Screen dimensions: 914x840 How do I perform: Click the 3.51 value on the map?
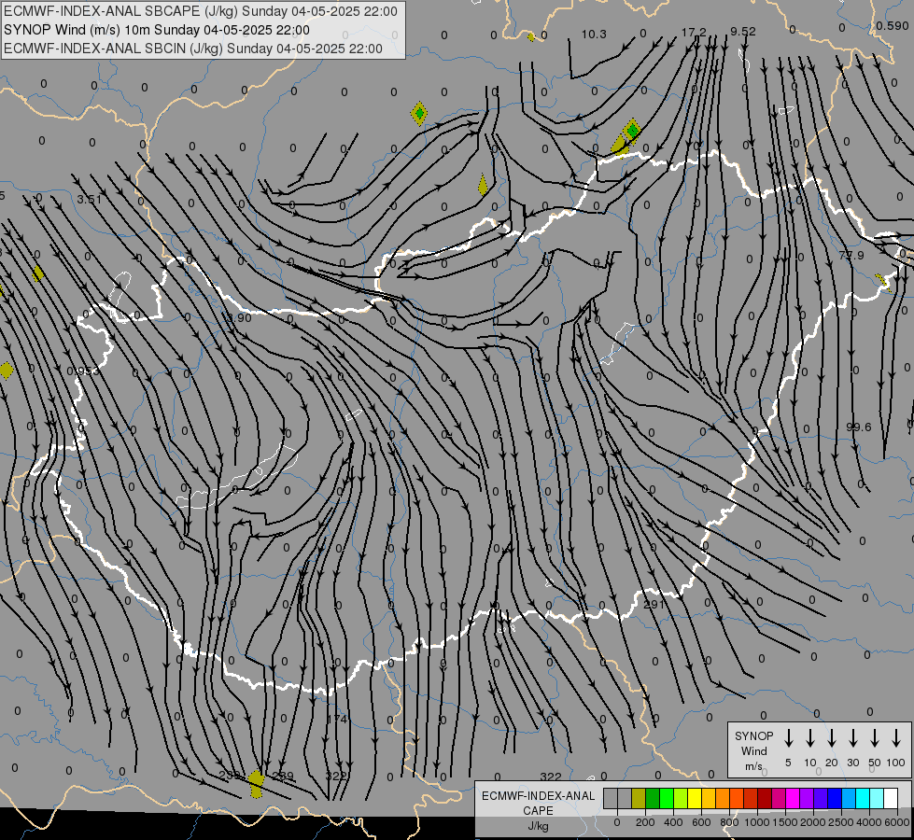pos(90,200)
